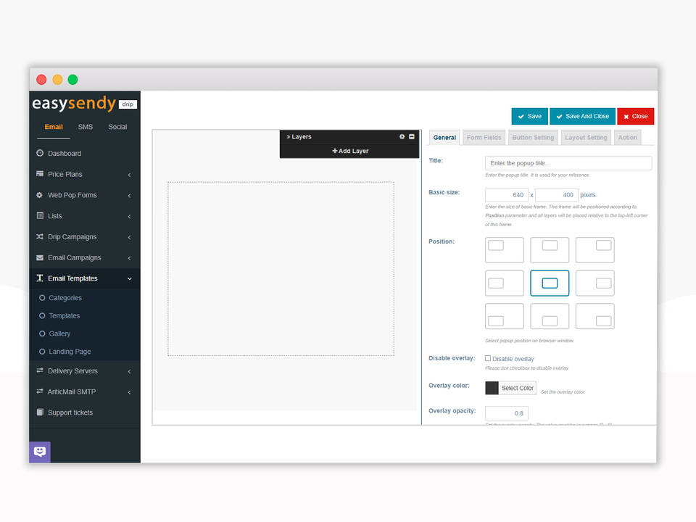Viewport: 696px width, 522px height.
Task: Click the Web Pop Forms gear icon
Action: click(x=39, y=195)
